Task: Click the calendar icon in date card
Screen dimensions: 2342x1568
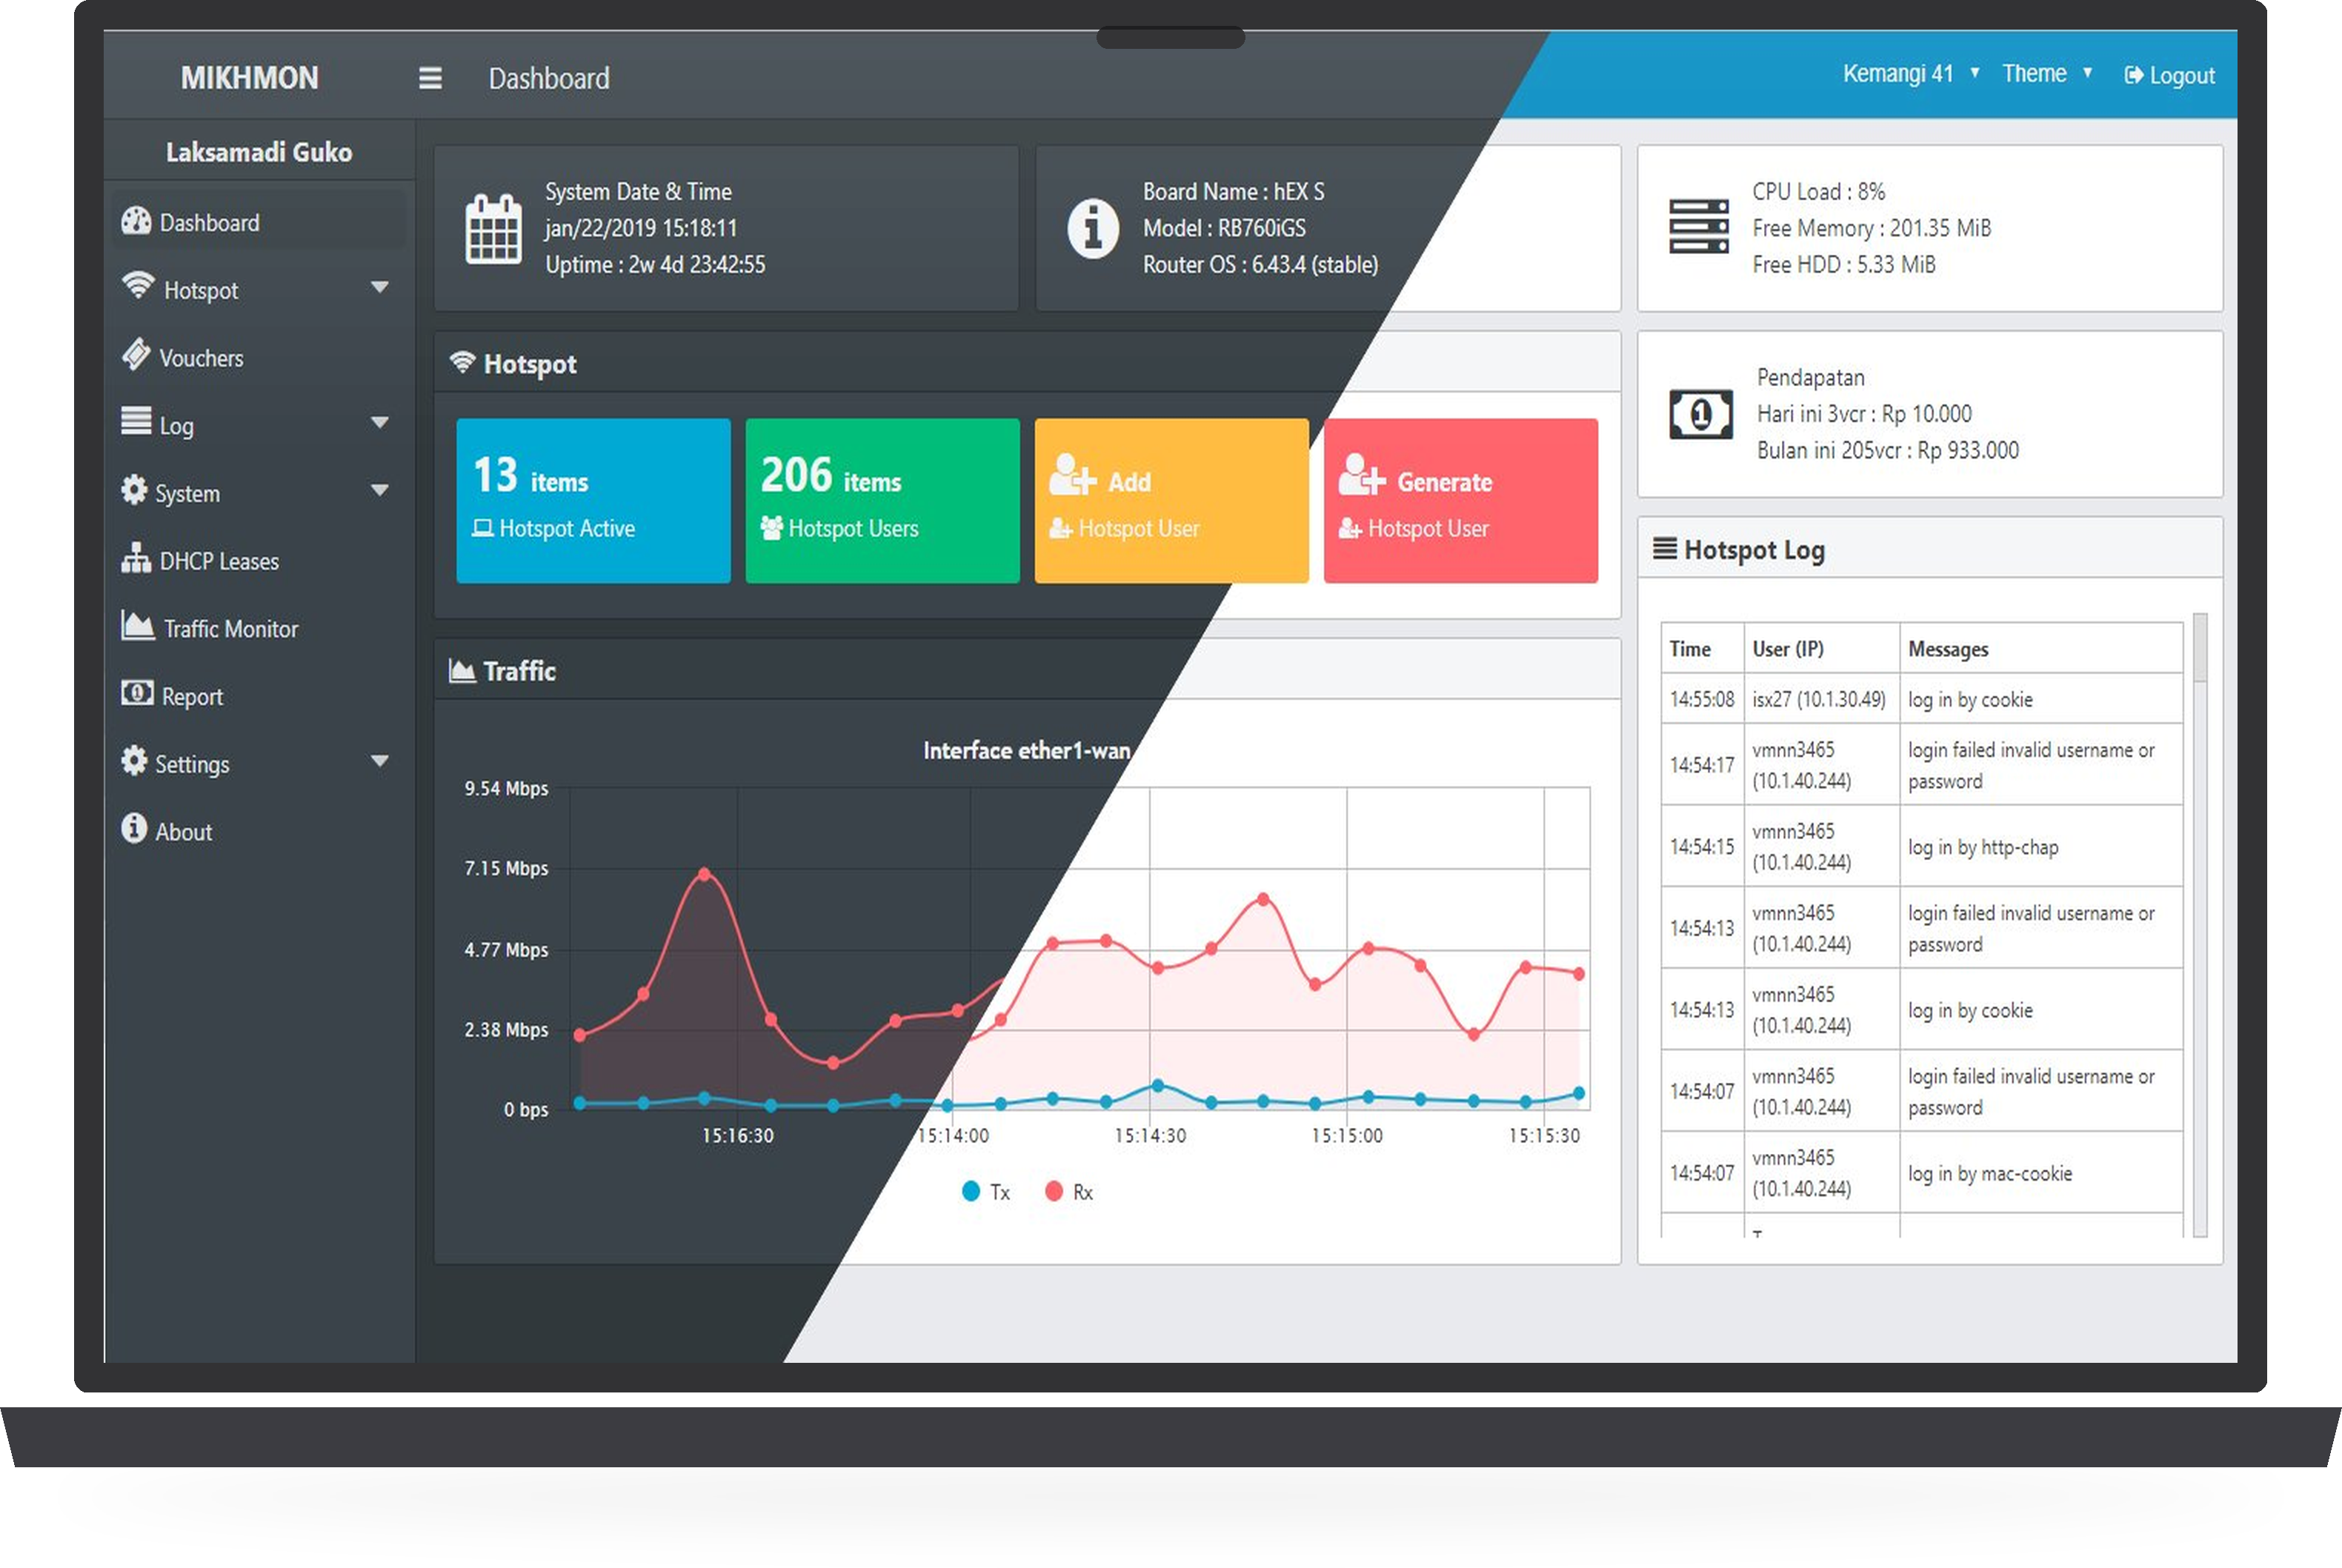Action: click(493, 229)
